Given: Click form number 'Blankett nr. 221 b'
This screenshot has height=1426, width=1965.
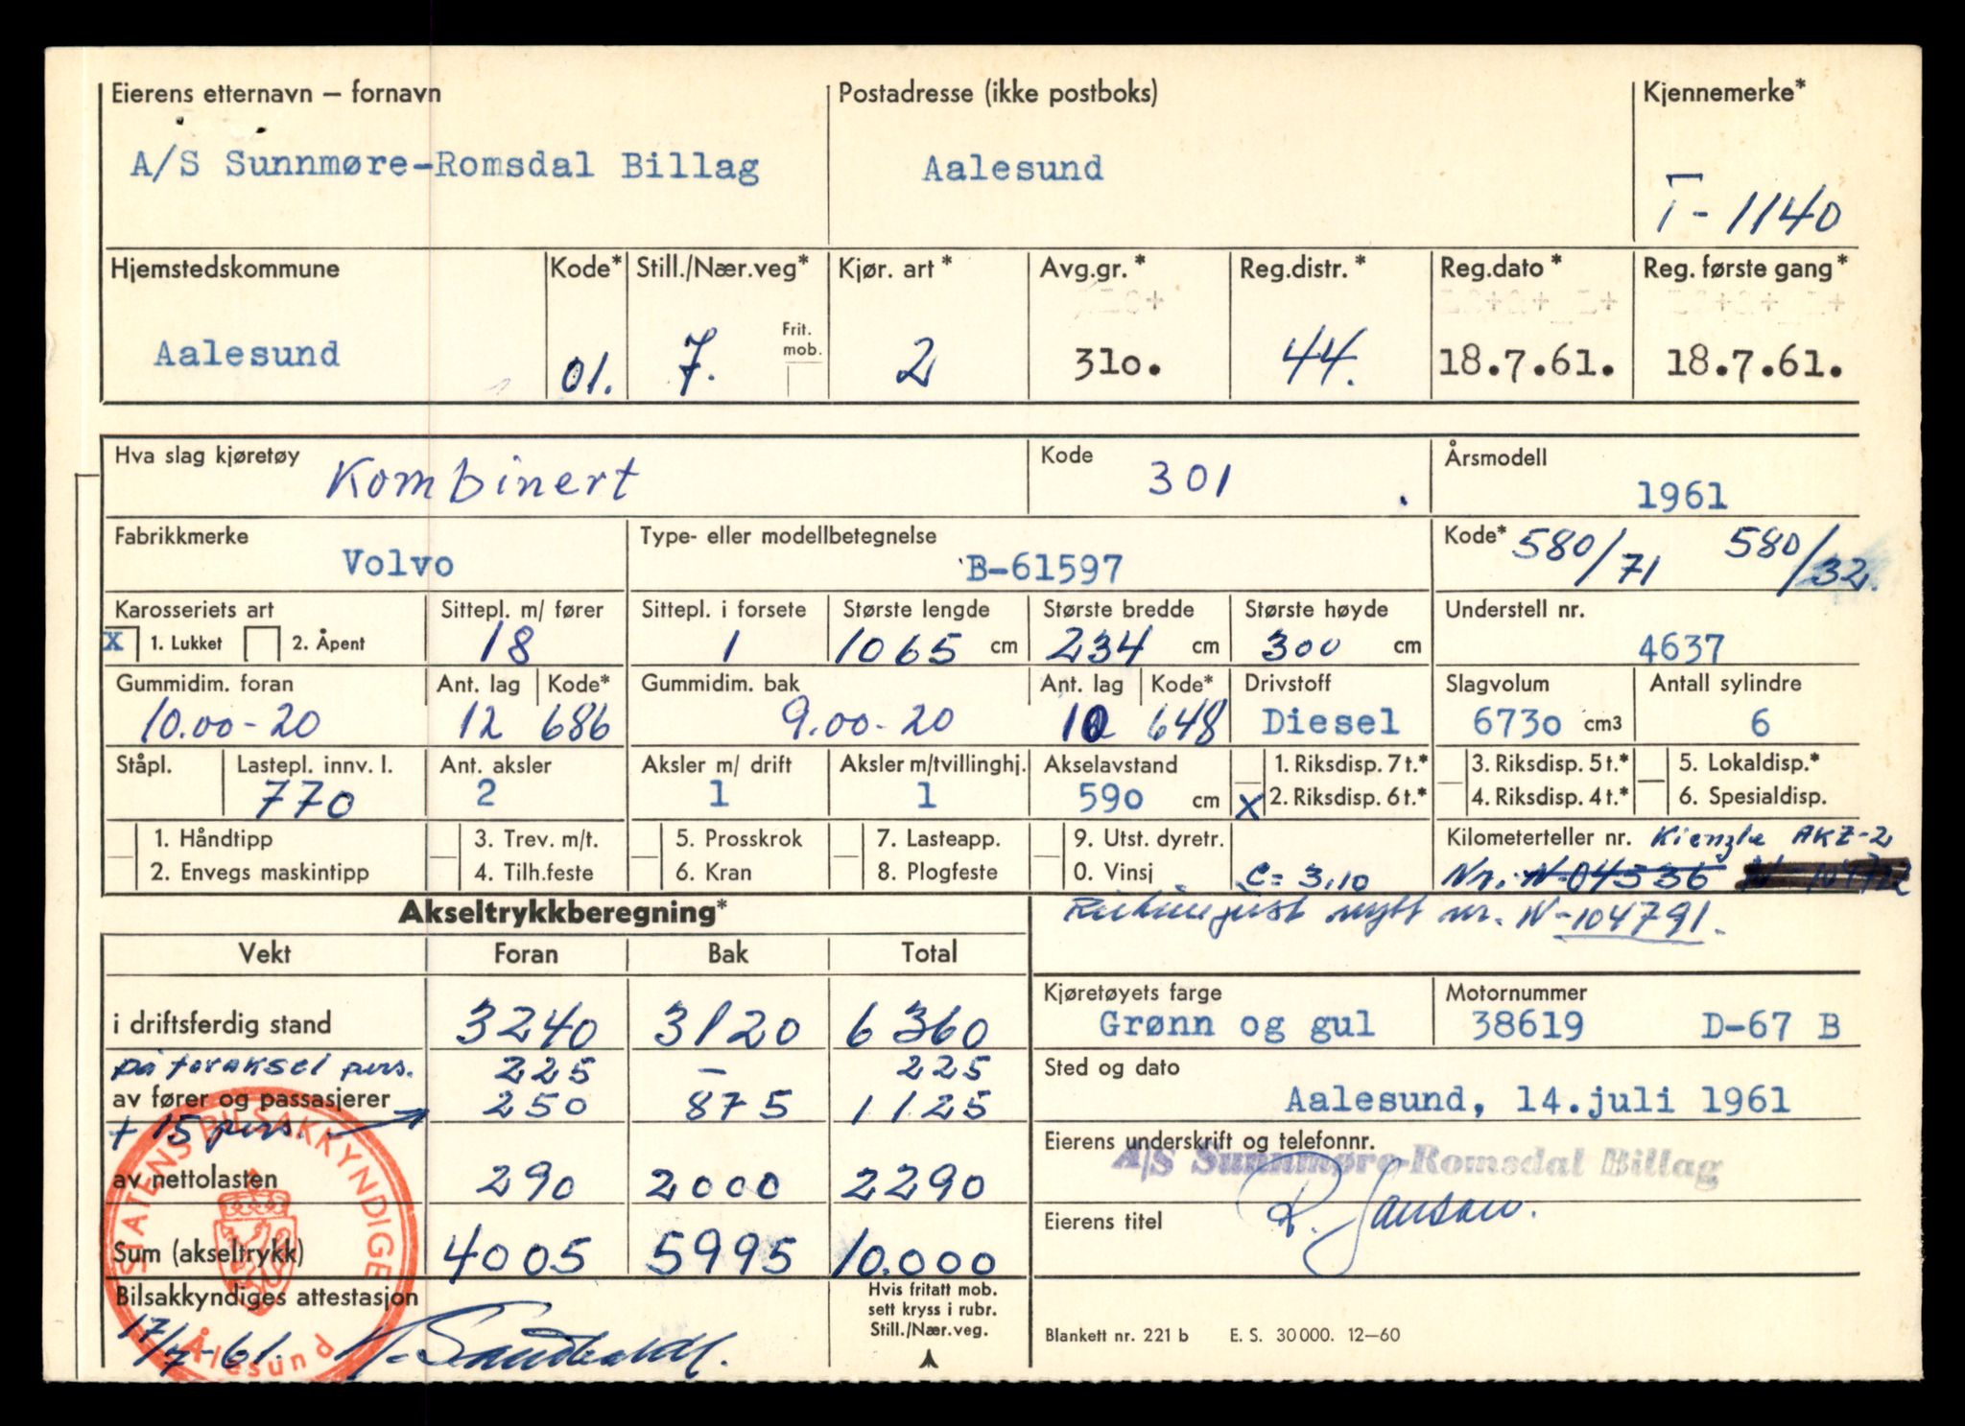Looking at the screenshot, I should [x=1116, y=1334].
